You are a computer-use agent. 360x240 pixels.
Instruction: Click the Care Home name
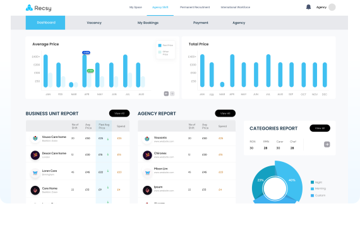pyautogui.click(x=50, y=188)
